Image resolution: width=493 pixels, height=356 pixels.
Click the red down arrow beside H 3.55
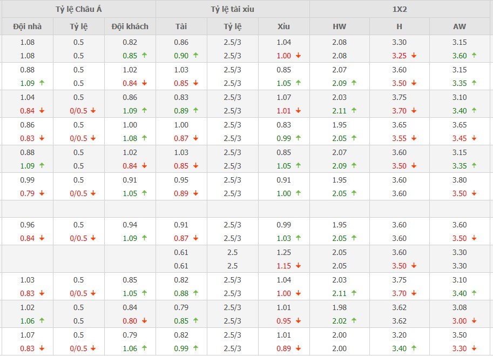tap(414, 139)
